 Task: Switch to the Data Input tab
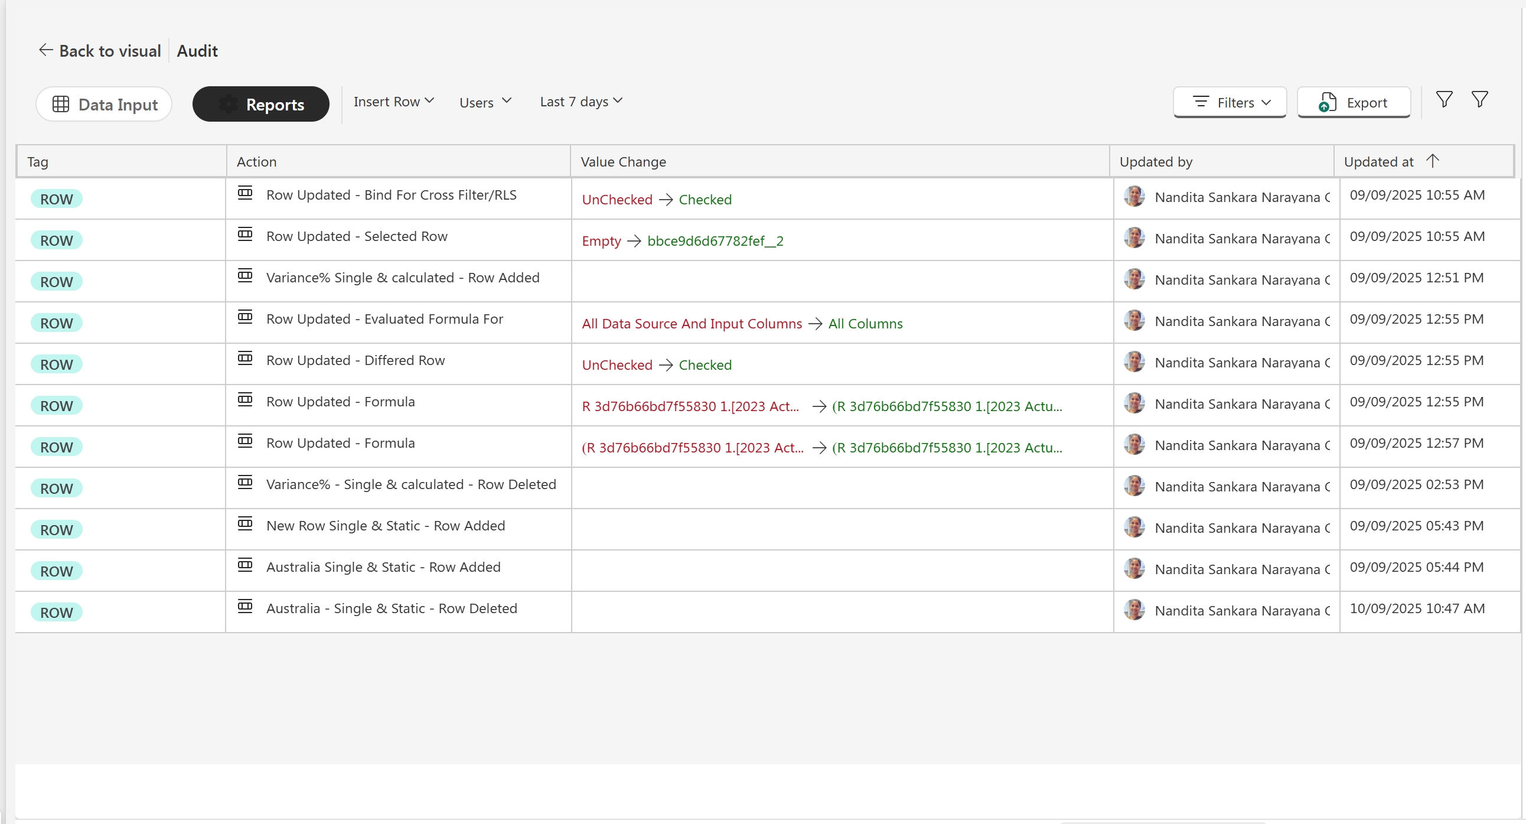point(105,105)
